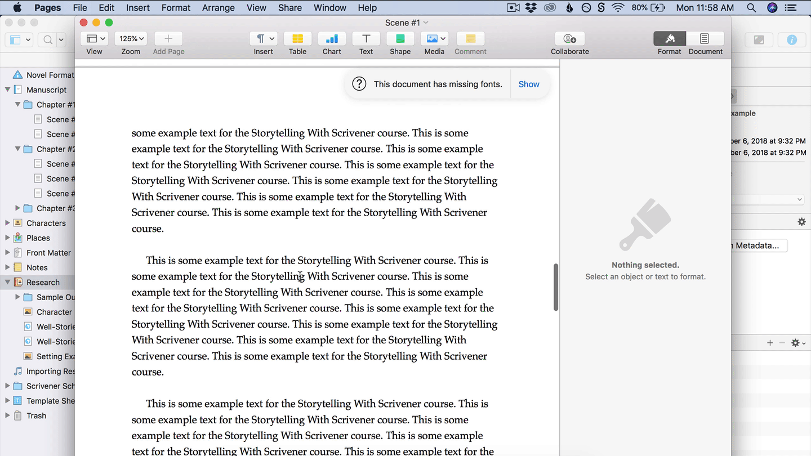Click the gear dropdown in Scrivener inspector footer
The height and width of the screenshot is (456, 811).
click(x=797, y=343)
